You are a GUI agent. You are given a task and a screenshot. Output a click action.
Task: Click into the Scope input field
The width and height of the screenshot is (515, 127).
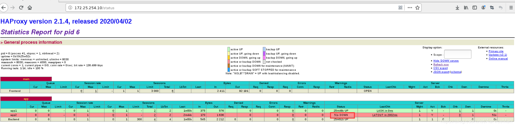click(458, 54)
